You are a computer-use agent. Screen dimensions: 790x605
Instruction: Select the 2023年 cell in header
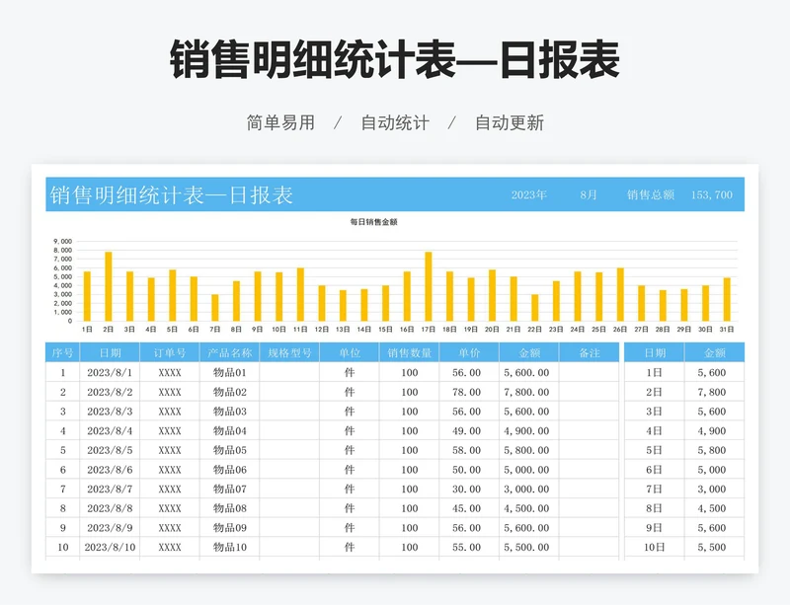coord(529,195)
